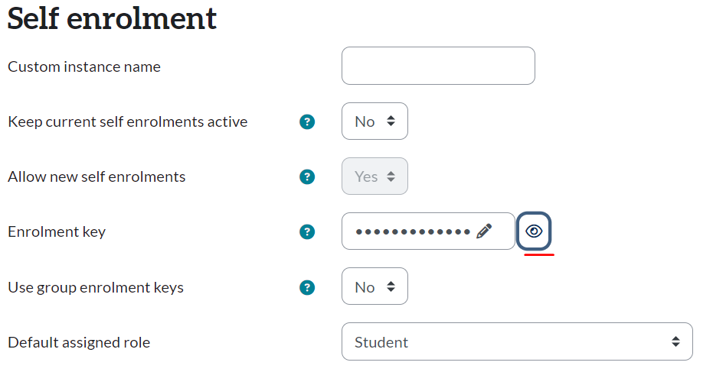Focus the Custom instance name text field

(x=438, y=66)
